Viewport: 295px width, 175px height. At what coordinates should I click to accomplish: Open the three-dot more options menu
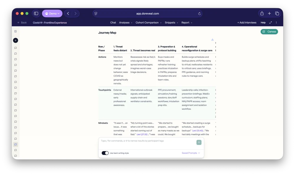276,23
